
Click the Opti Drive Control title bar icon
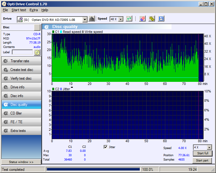click(x=4, y=4)
